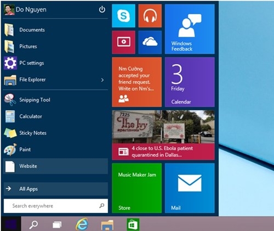Click the All Apps arrow icon
The image size is (274, 231).
point(8,189)
